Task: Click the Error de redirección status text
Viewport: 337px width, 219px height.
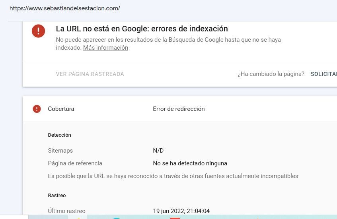Action: 179,109
